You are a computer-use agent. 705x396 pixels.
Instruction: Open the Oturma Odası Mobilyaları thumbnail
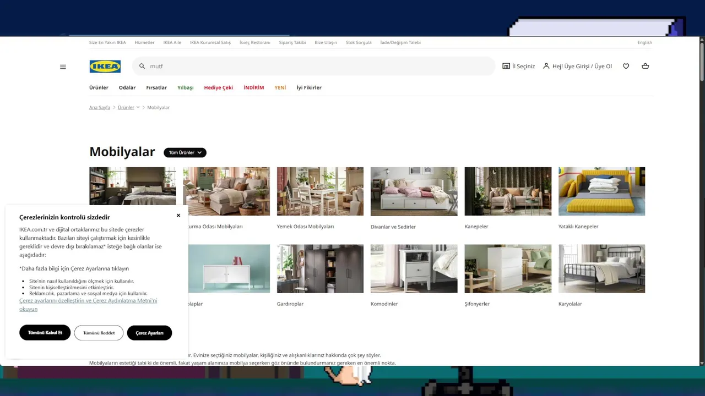[226, 191]
